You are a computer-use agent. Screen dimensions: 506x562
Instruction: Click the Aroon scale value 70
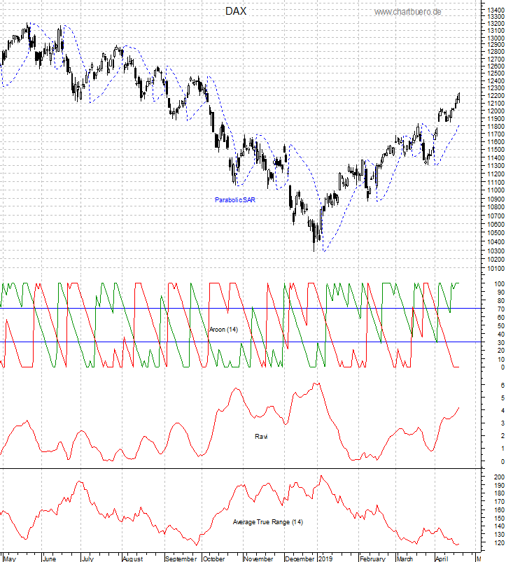pyautogui.click(x=500, y=309)
